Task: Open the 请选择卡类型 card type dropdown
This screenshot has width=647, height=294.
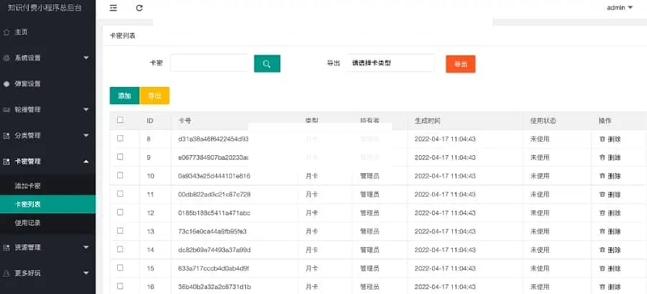Action: click(x=391, y=64)
